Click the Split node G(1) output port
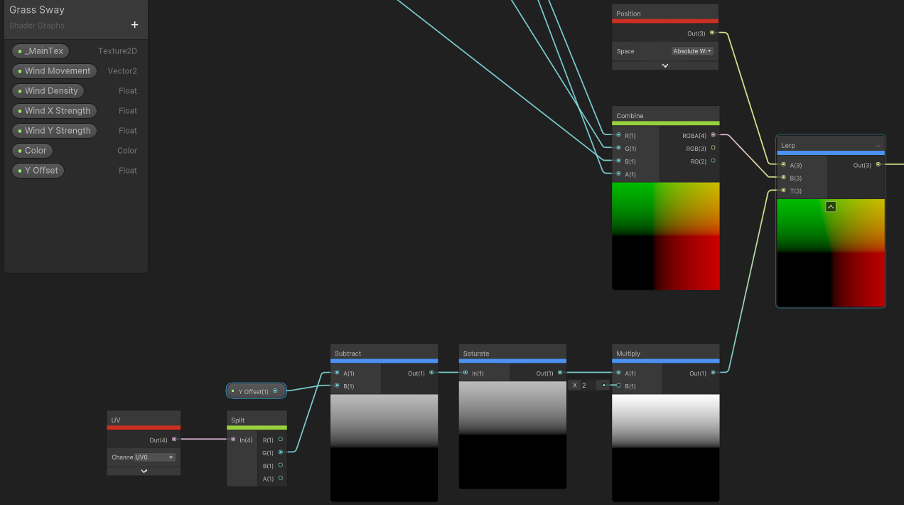Image resolution: width=904 pixels, height=505 pixels. point(281,452)
